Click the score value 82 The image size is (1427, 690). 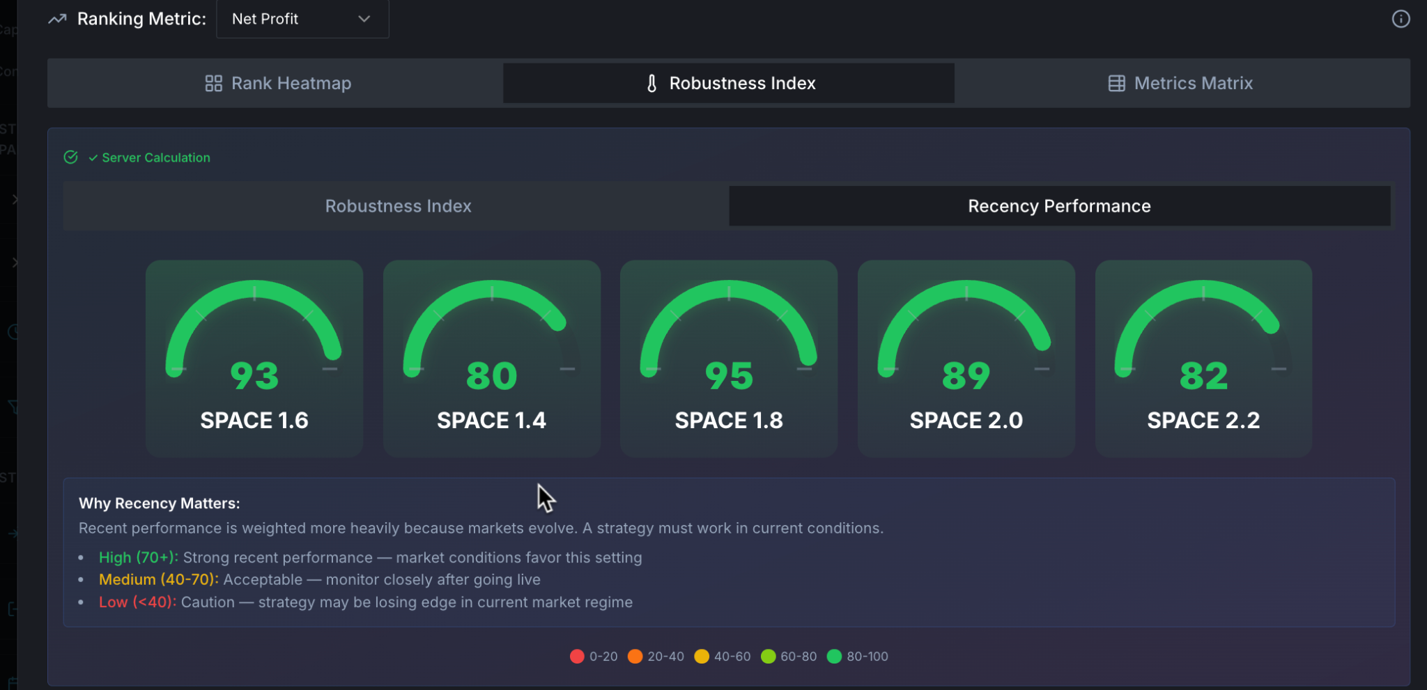[x=1203, y=377]
